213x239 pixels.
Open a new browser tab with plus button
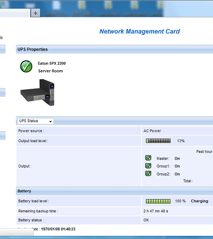pos(35,13)
